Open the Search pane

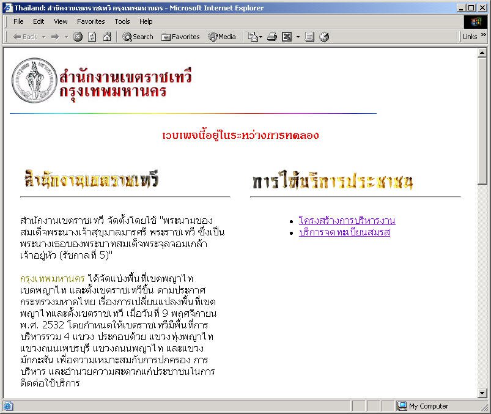click(x=138, y=37)
